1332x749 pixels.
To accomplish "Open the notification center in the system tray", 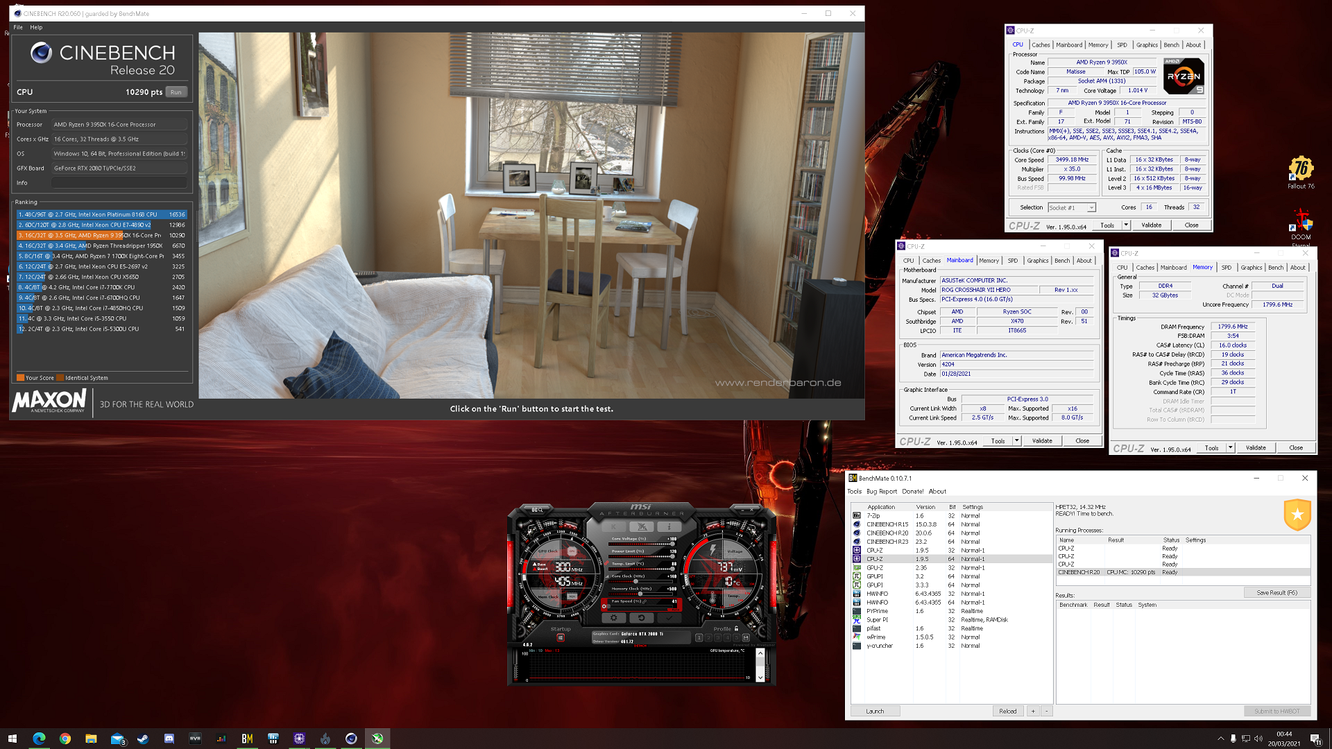I will coord(1315,739).
